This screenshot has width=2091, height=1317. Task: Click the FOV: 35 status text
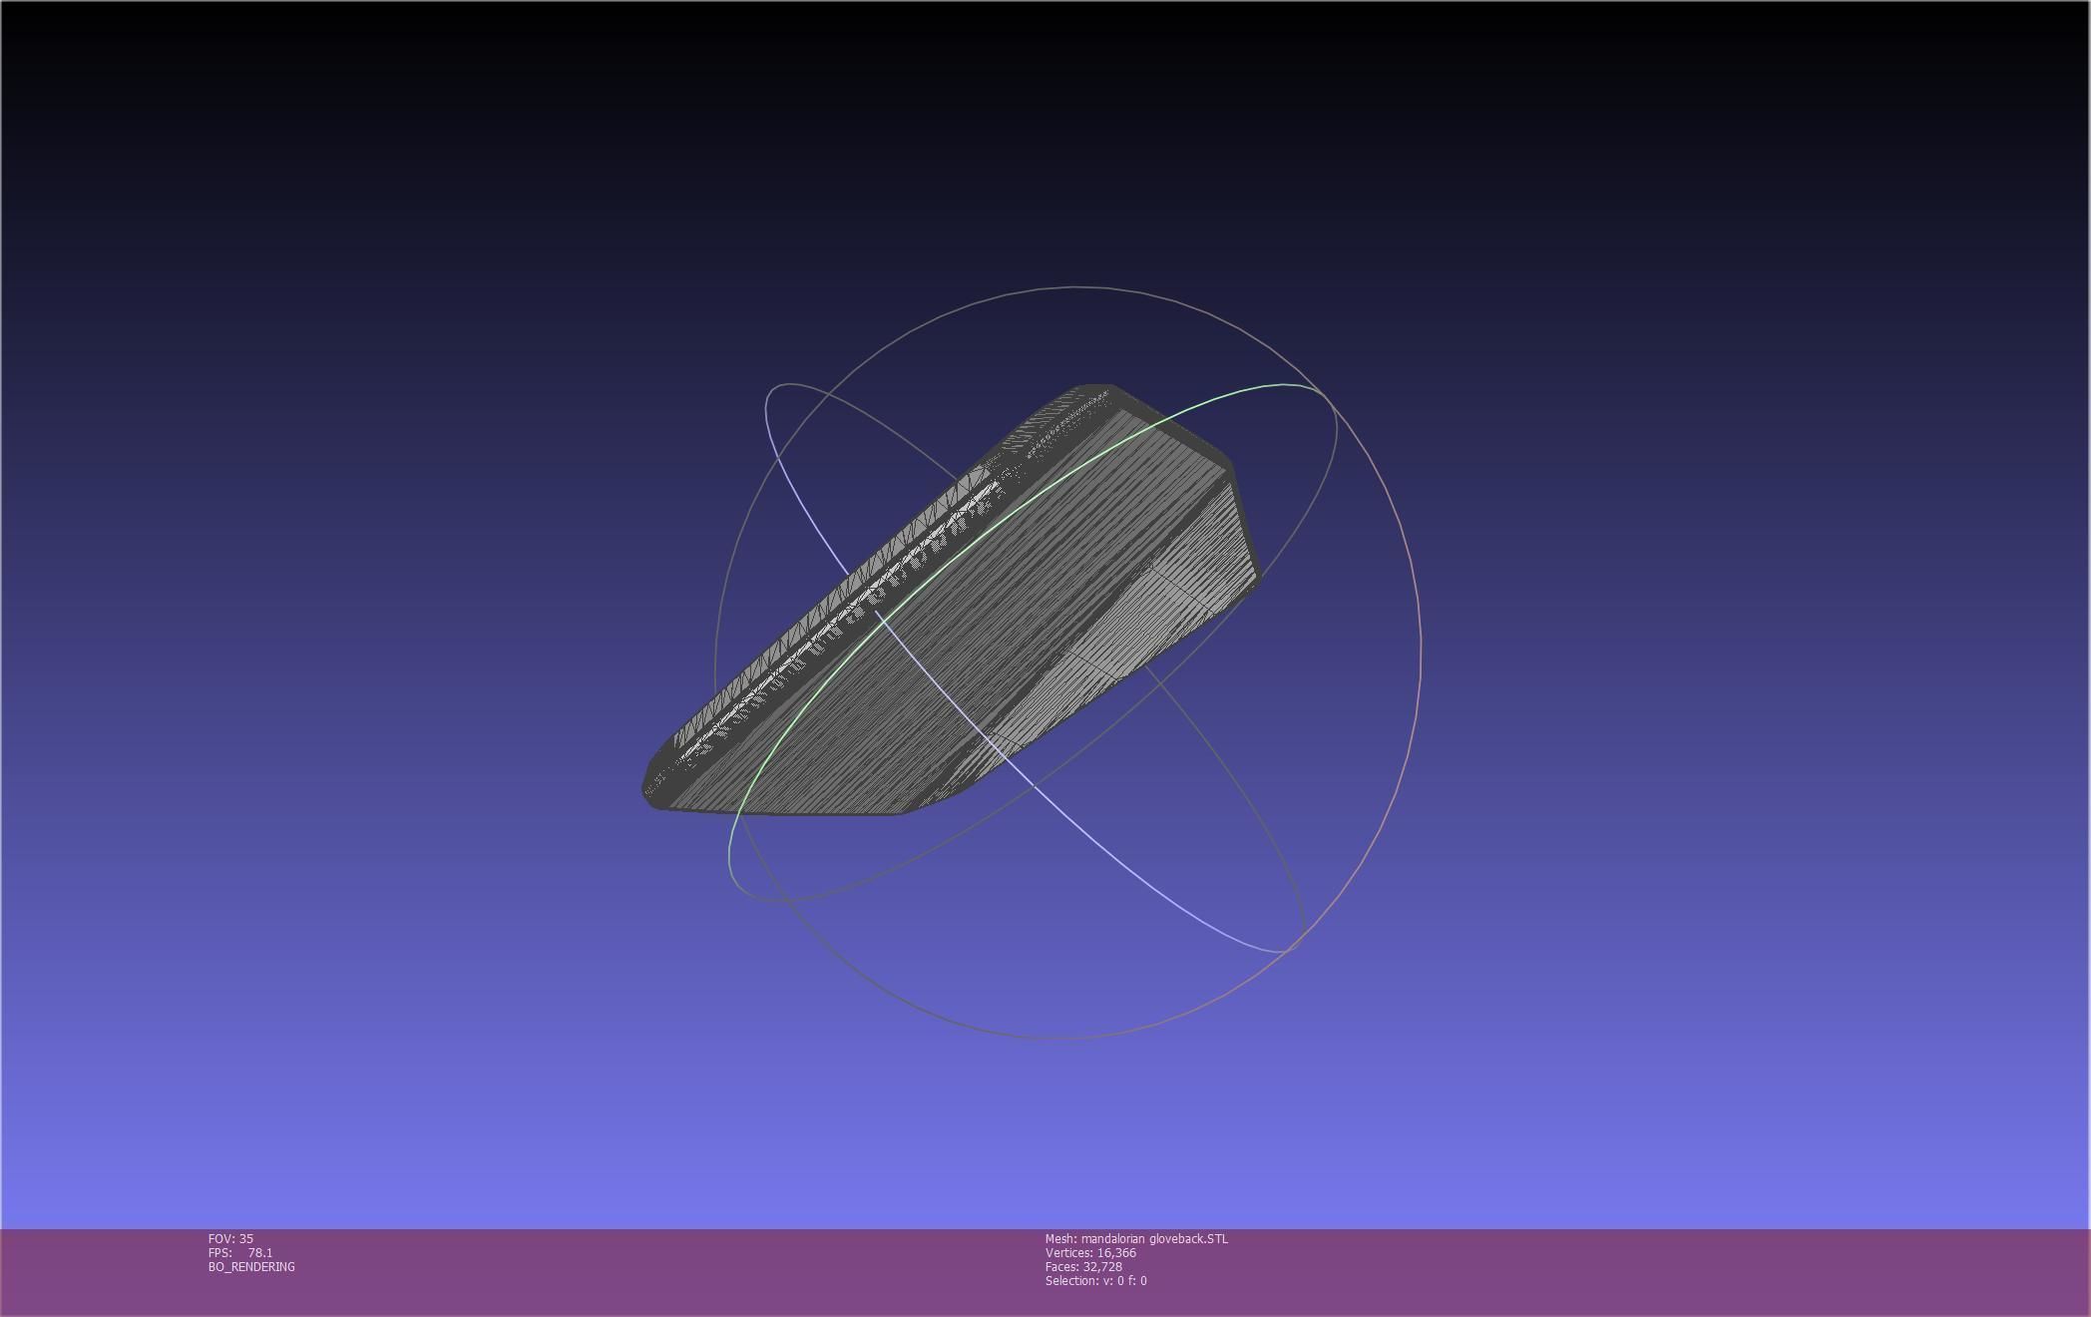tap(230, 1238)
